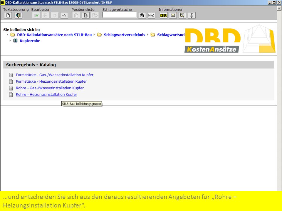Open DBD-Kalkulationsansätze nach STLB-Bau breadcrumb link

coord(54,35)
